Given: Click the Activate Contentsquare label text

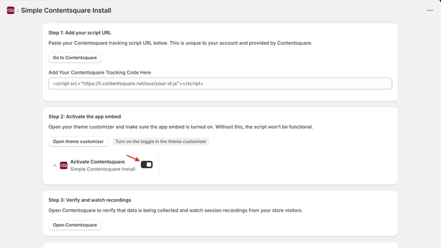Looking at the screenshot, I should 98,161.
